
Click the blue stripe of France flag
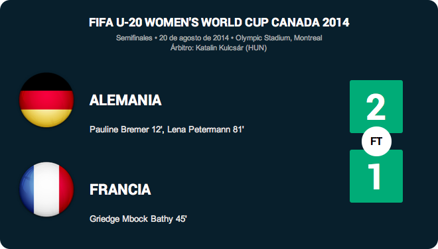pos(27,189)
